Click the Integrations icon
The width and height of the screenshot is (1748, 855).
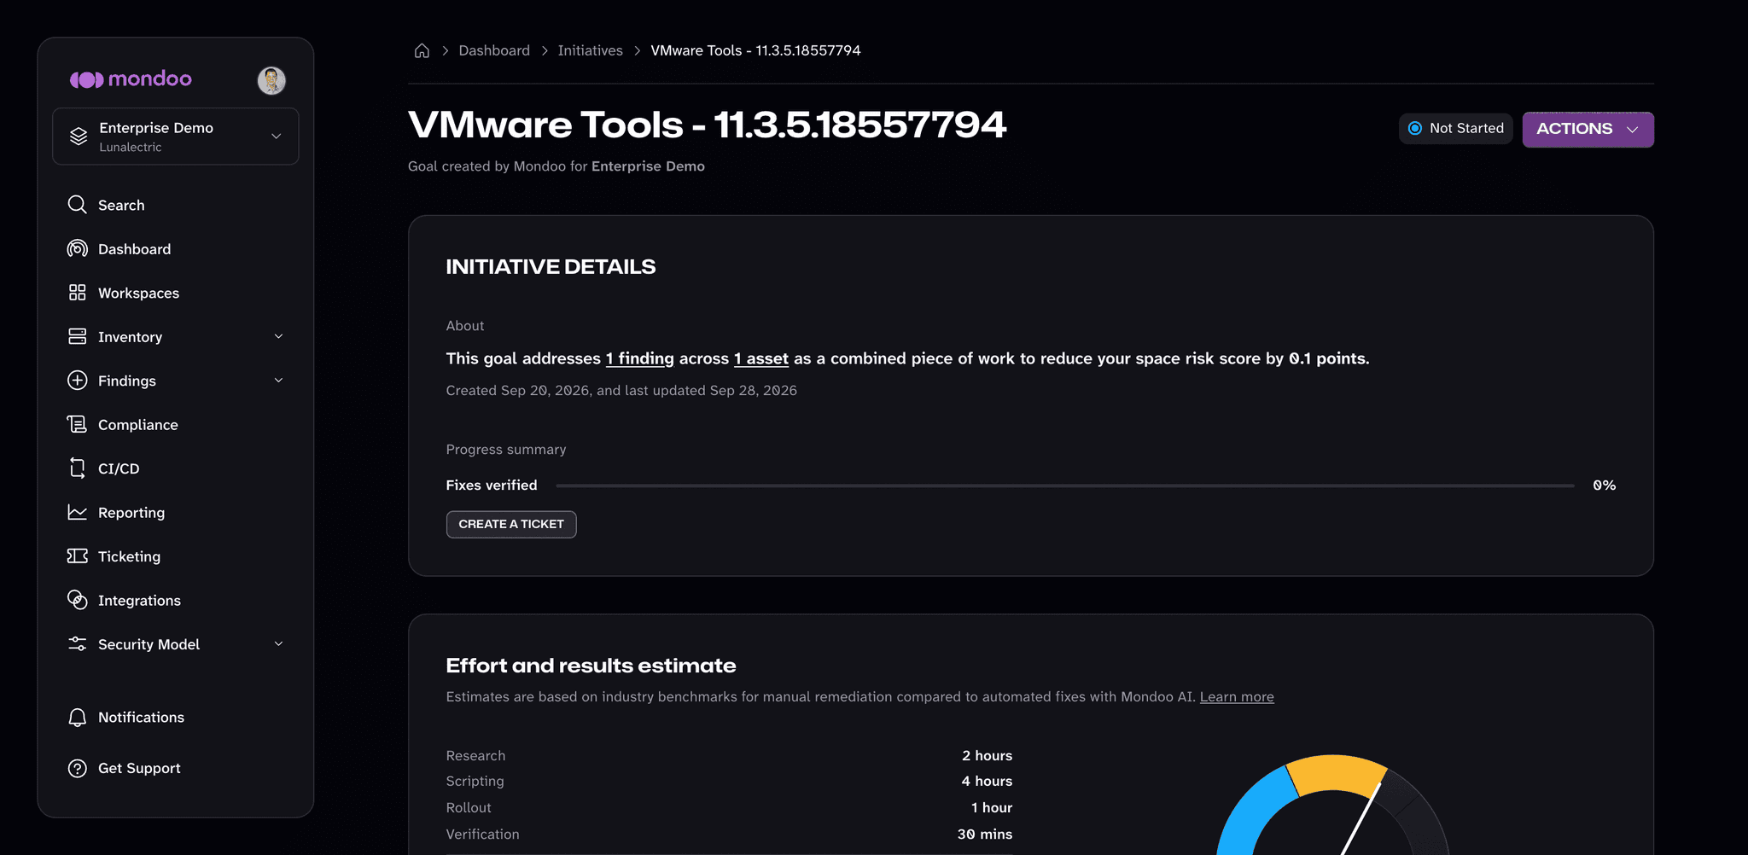click(78, 600)
